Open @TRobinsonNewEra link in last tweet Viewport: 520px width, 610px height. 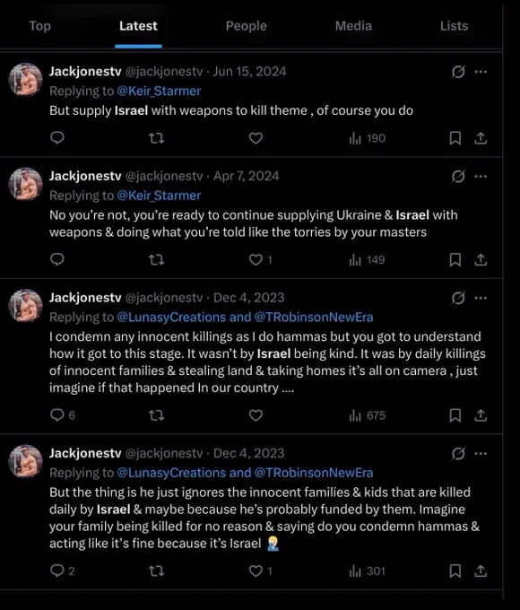(x=314, y=473)
